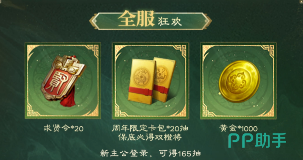Tap the gold coin icon
Image resolution: width=303 pixels, height=160 pixels.
coord(239,81)
